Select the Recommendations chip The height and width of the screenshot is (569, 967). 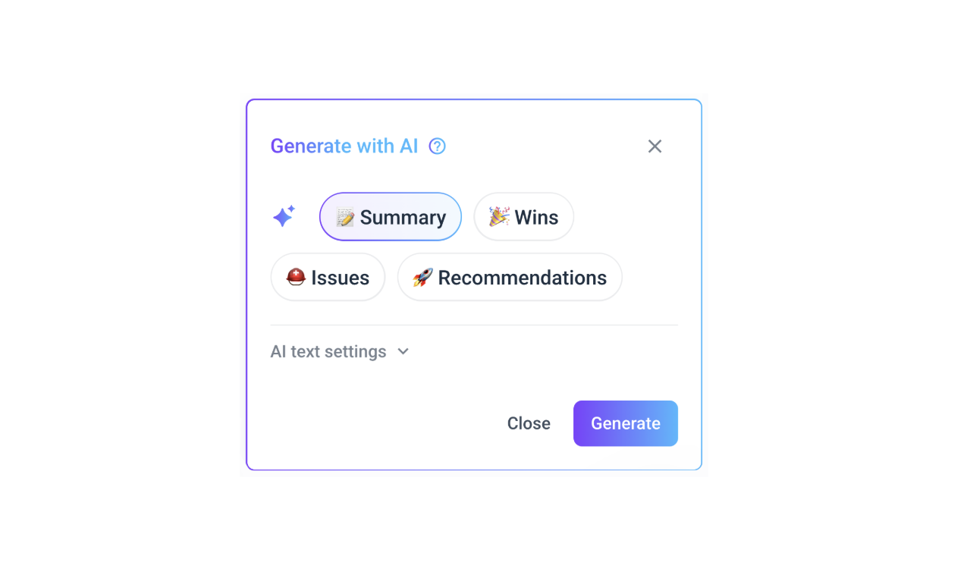pos(509,277)
